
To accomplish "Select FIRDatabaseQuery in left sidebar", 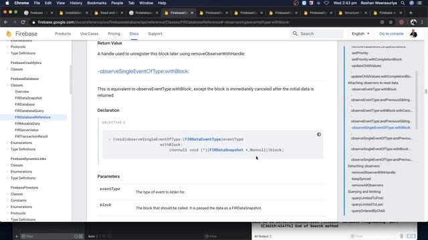I will pos(29,111).
